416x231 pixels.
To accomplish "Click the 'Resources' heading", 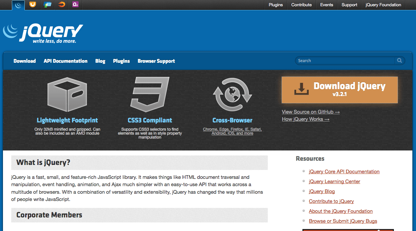I will point(310,159).
